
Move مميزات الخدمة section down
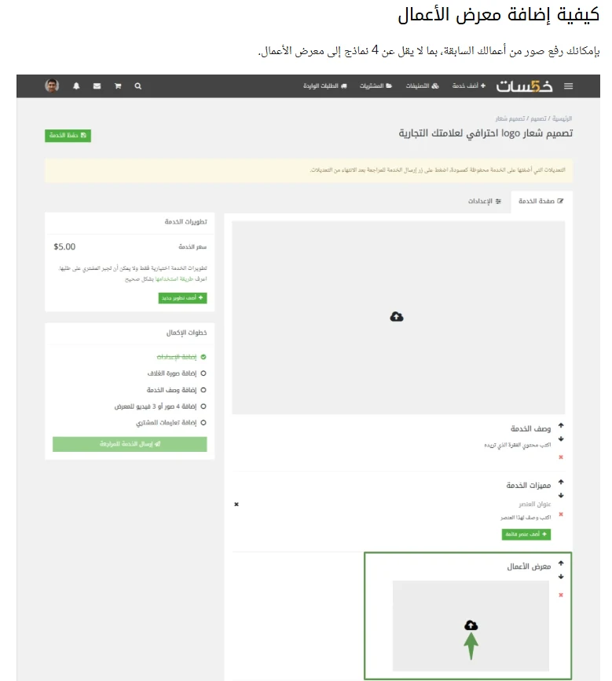[561, 495]
